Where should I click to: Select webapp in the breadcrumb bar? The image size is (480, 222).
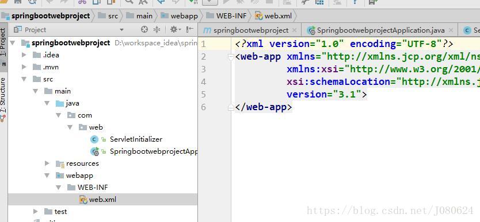(x=180, y=16)
